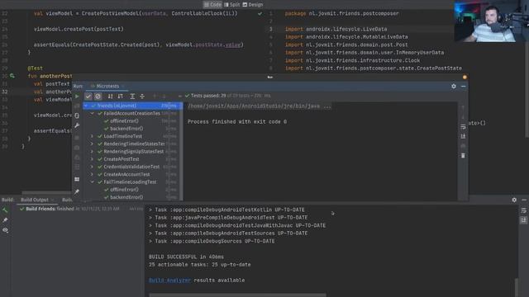Click the toggle auto-test icon in Run sidebar
The width and height of the screenshot is (529, 297).
pos(77,115)
